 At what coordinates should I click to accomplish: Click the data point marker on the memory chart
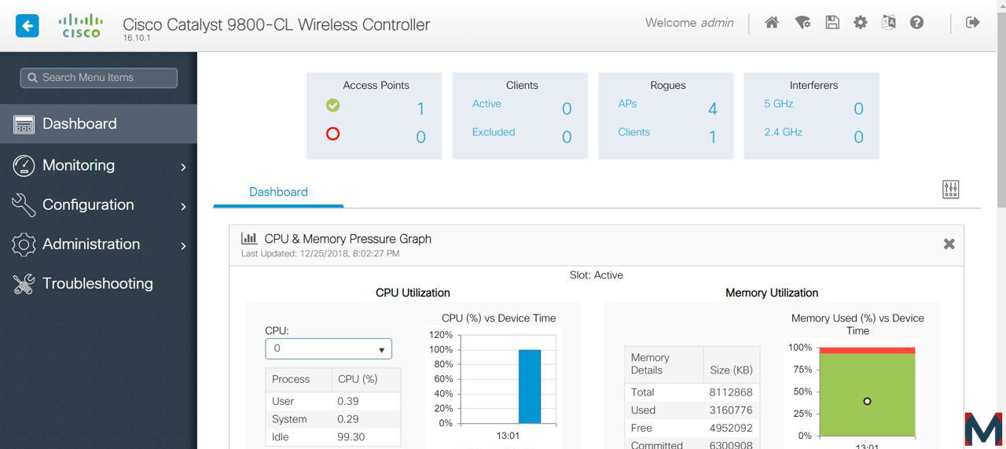[x=867, y=401]
